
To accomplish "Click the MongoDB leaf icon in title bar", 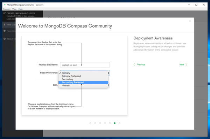I will pyautogui.click(x=5, y=5).
